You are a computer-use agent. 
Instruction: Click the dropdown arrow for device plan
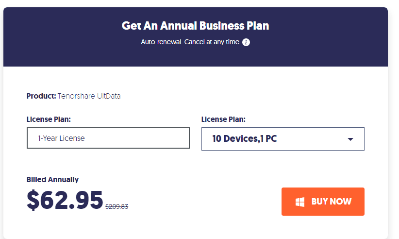coord(350,139)
